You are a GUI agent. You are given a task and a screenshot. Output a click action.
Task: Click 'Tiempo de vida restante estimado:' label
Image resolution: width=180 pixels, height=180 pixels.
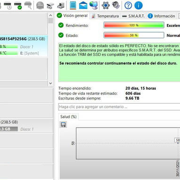tap(88, 93)
